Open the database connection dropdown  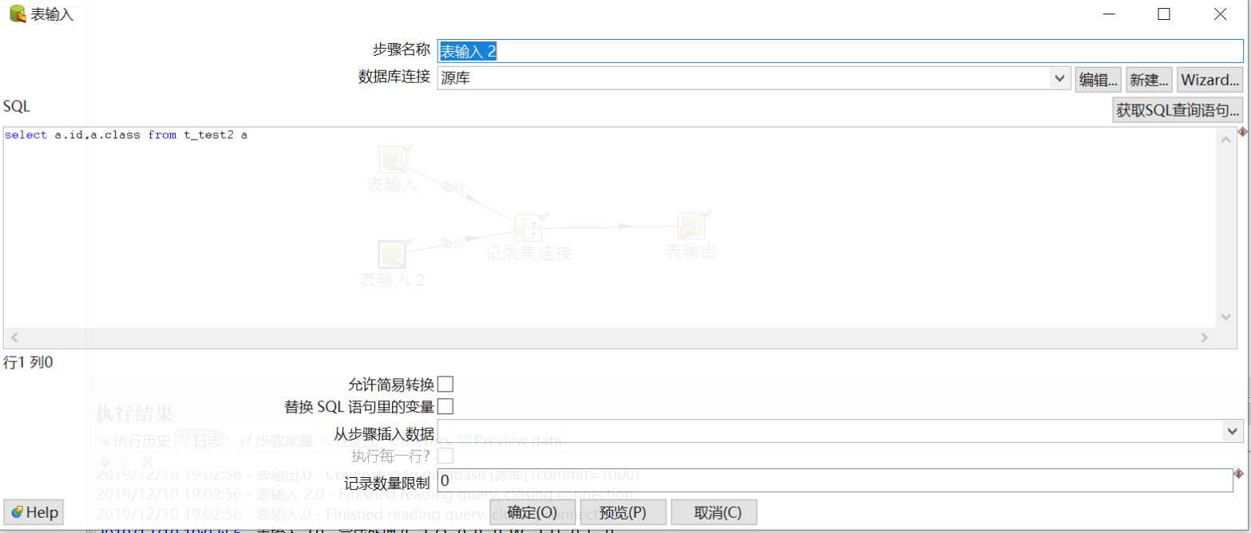[1059, 78]
